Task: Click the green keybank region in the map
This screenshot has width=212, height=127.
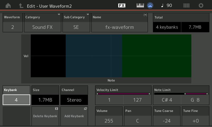Action: (x=156, y=56)
